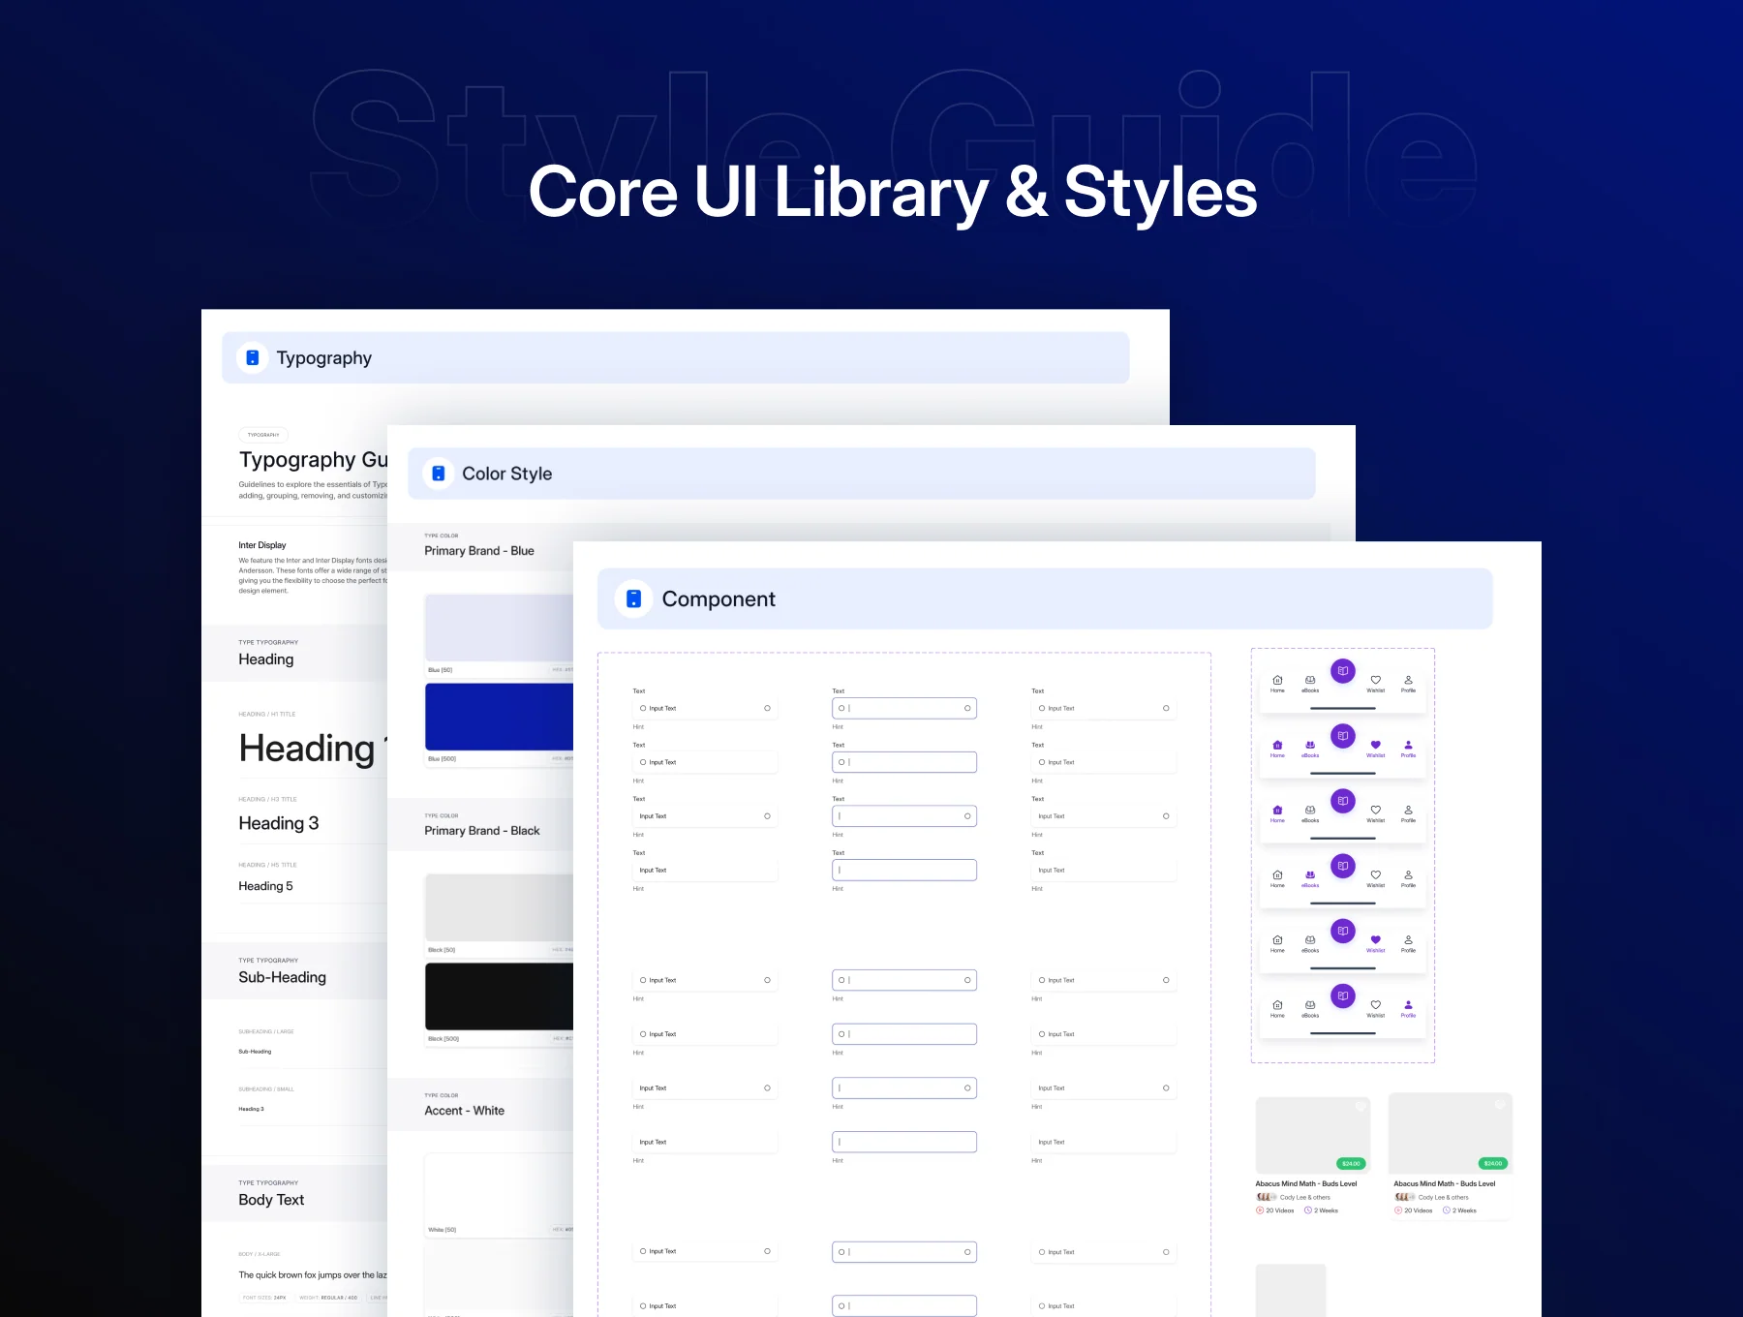Click the WEIGHT: REGULAR / 400 chip
The height and width of the screenshot is (1317, 1743).
[328, 1298]
